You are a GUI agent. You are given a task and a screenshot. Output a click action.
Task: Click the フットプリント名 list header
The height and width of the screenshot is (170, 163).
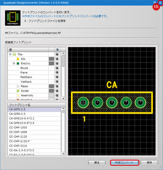pos(36,105)
